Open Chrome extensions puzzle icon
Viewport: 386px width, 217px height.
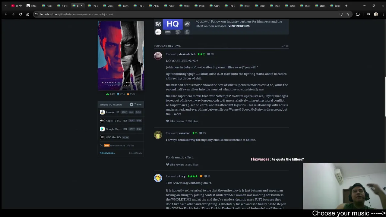point(358,14)
